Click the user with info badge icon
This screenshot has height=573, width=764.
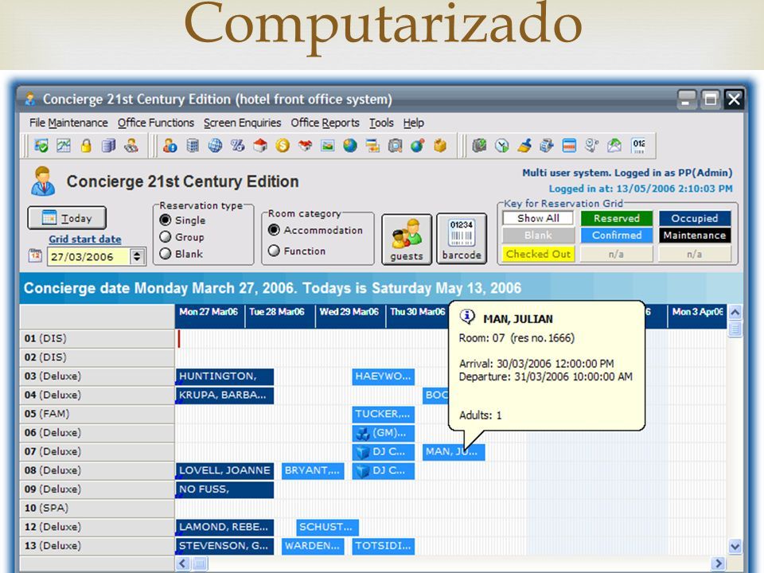click(x=170, y=145)
